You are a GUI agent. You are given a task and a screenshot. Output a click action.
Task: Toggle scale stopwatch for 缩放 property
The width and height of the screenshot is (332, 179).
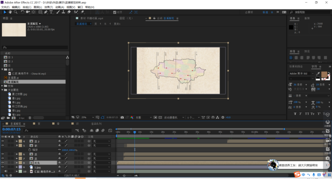point(29,150)
